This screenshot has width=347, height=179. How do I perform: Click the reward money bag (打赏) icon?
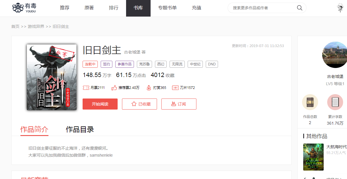(x=149, y=87)
